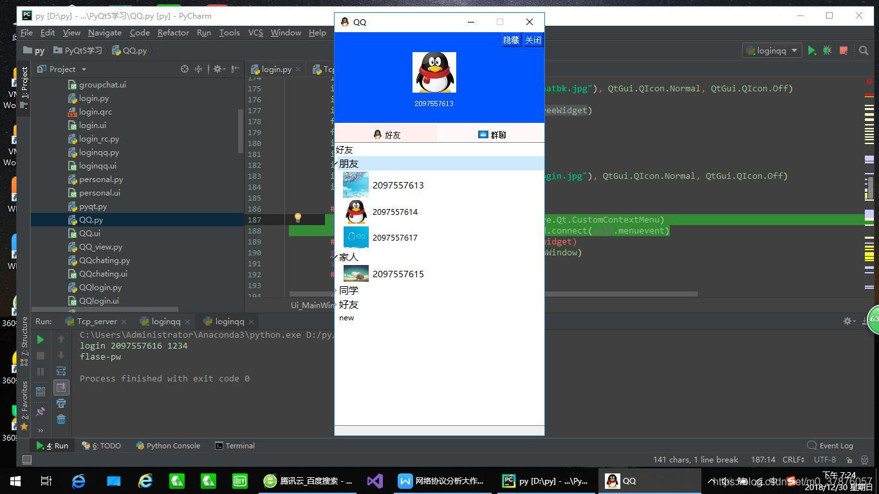Collapse the 朋友 group in friend list

(337, 164)
